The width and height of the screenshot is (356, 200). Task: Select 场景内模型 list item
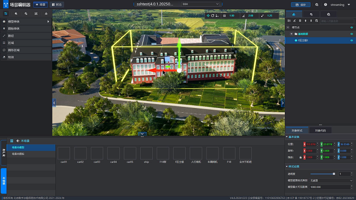tap(31, 147)
